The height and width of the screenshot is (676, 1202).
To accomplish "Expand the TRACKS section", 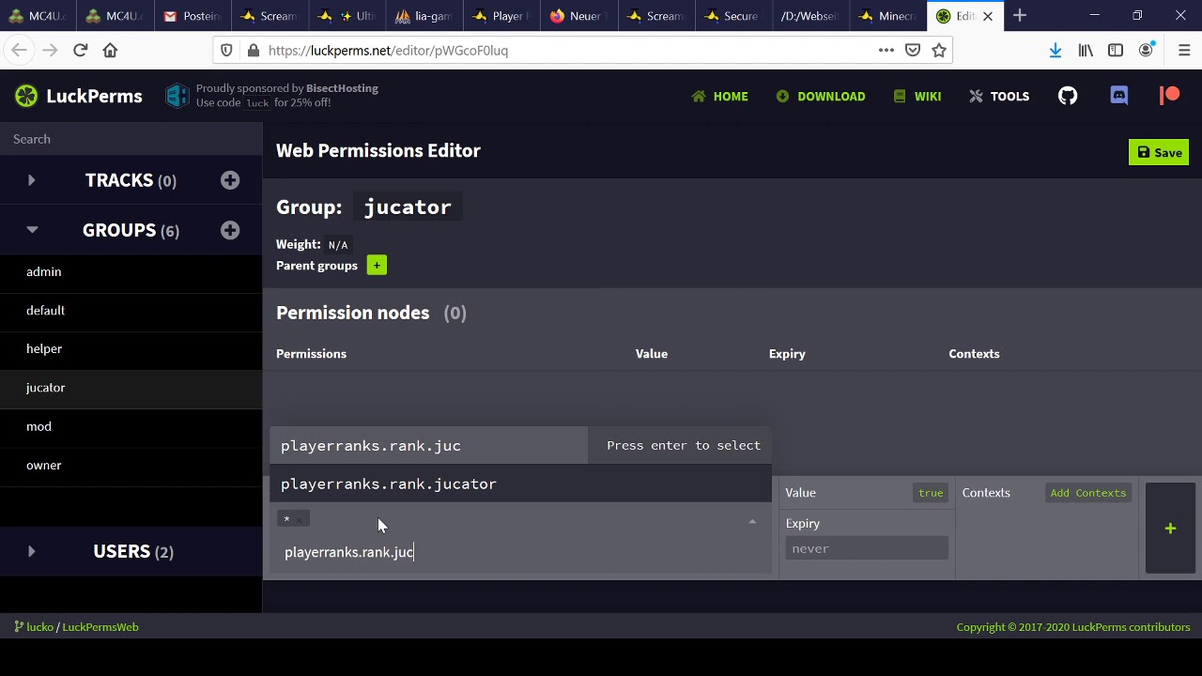I will (x=31, y=180).
